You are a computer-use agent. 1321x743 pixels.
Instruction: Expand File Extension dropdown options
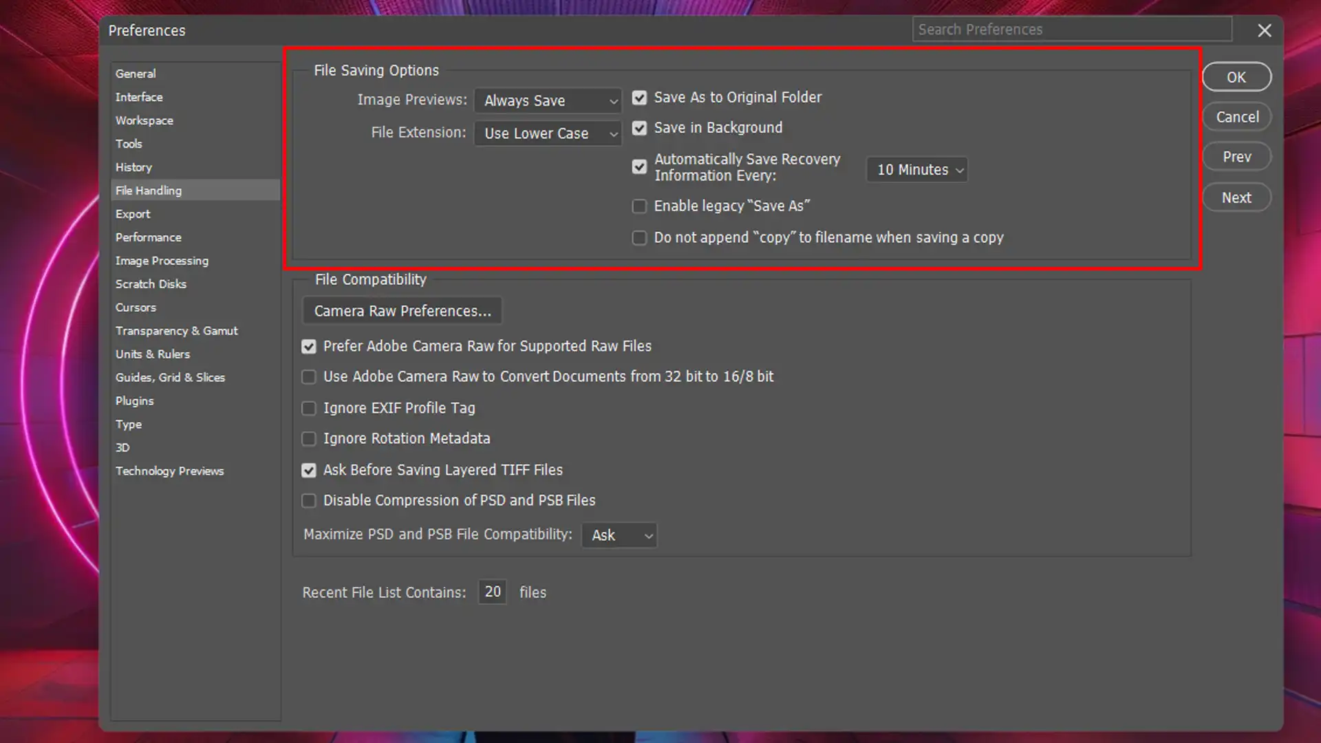550,133
